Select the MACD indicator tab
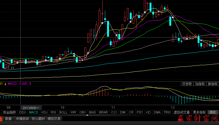This screenshot has height=125, width=219. coord(34,112)
